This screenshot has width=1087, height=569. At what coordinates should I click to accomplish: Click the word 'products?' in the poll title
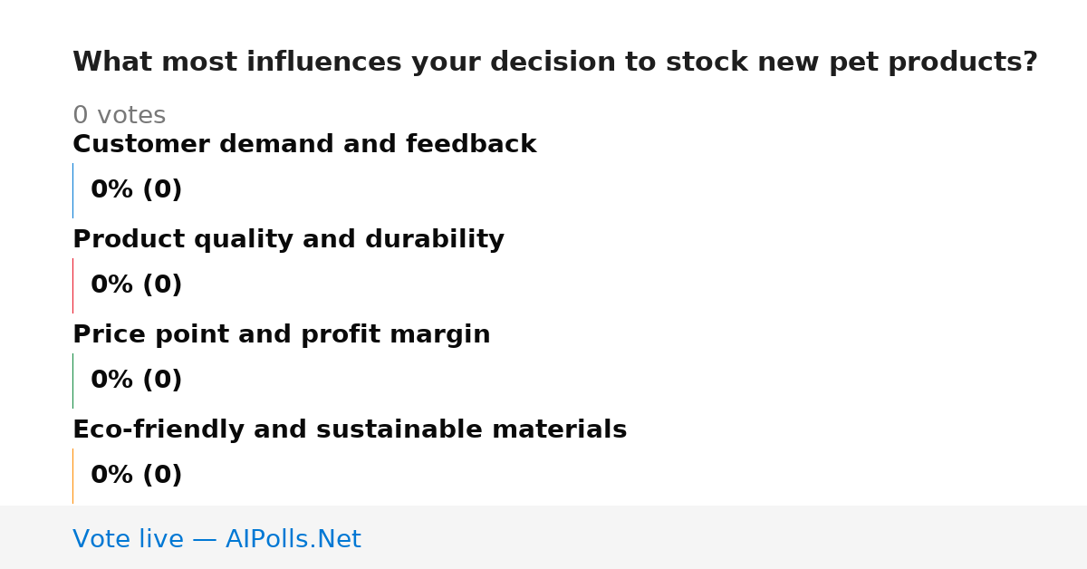(962, 63)
